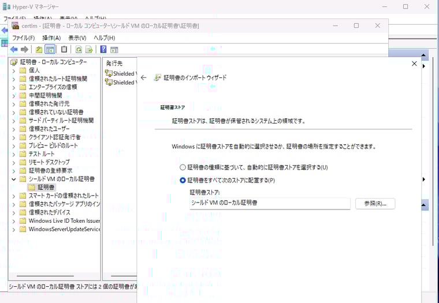Toggle the Show/Hide Console Tree toolbar icon

50,50
